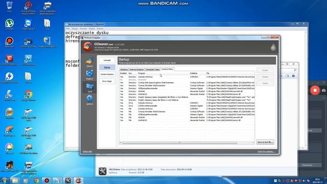The height and width of the screenshot is (184, 327).
Task: Click the search field in Explorer window
Action: (289, 70)
